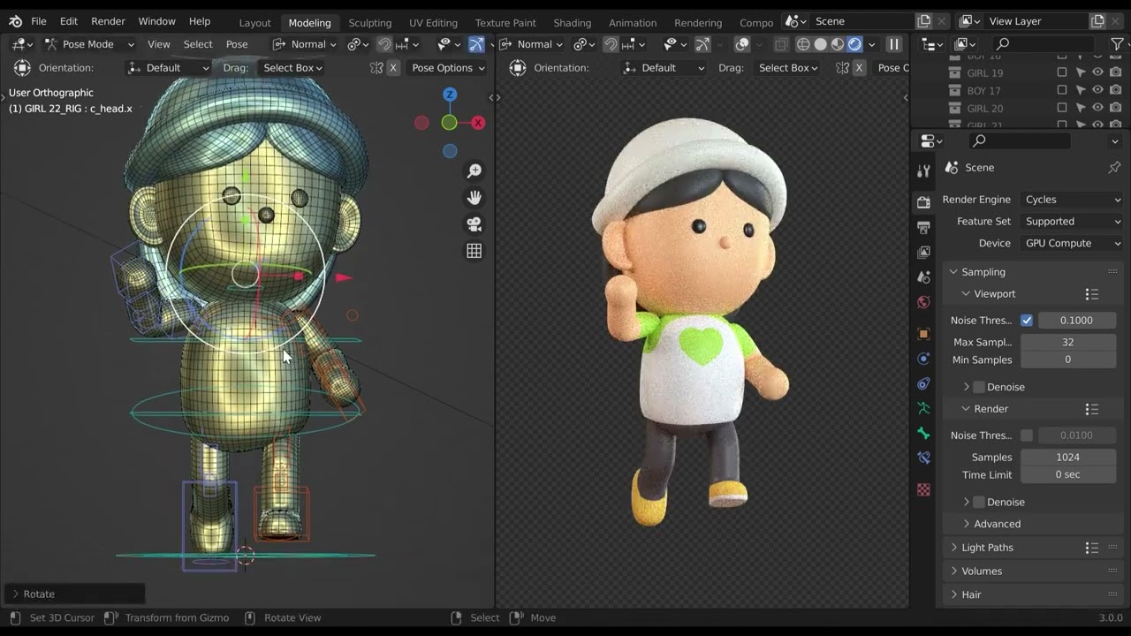Open the Output properties tab icon
This screenshot has width=1131, height=636.
[x=923, y=227]
